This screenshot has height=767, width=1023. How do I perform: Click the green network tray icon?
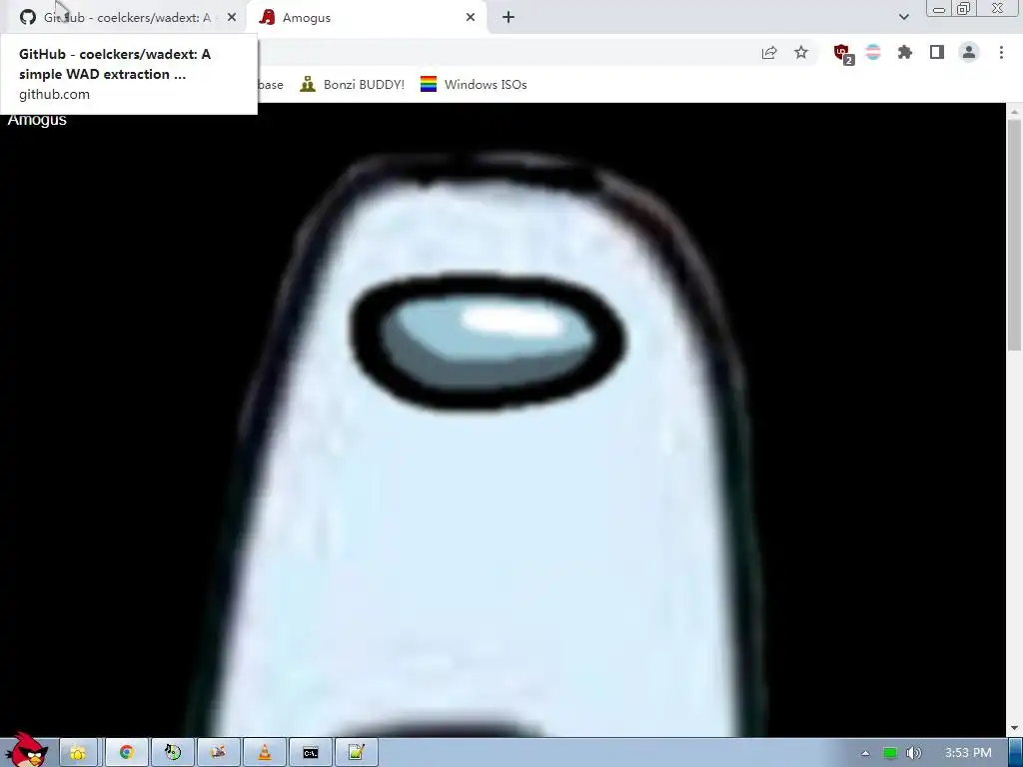point(890,753)
